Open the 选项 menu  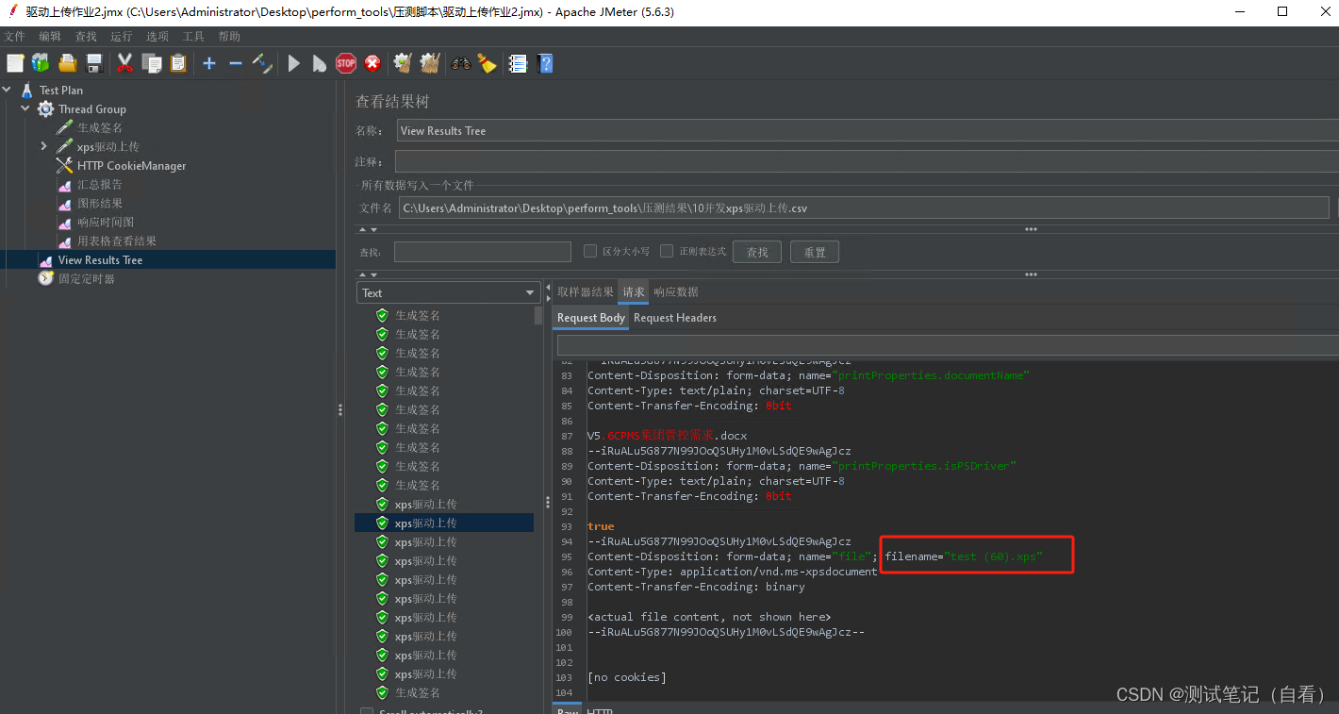point(157,36)
